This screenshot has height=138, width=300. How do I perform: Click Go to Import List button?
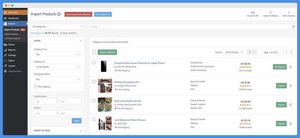[x=103, y=14]
